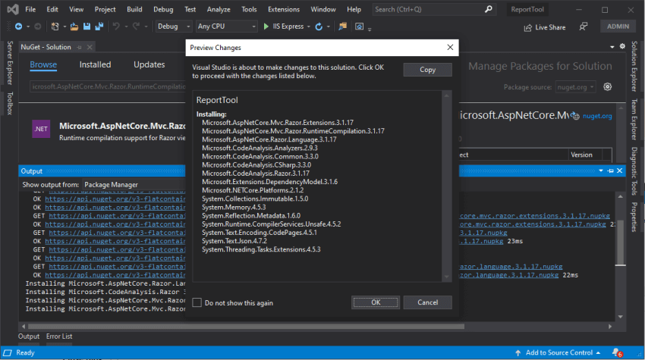Screen dimensions: 645x360
Task: Click the document window settings gear
Action: point(622,46)
